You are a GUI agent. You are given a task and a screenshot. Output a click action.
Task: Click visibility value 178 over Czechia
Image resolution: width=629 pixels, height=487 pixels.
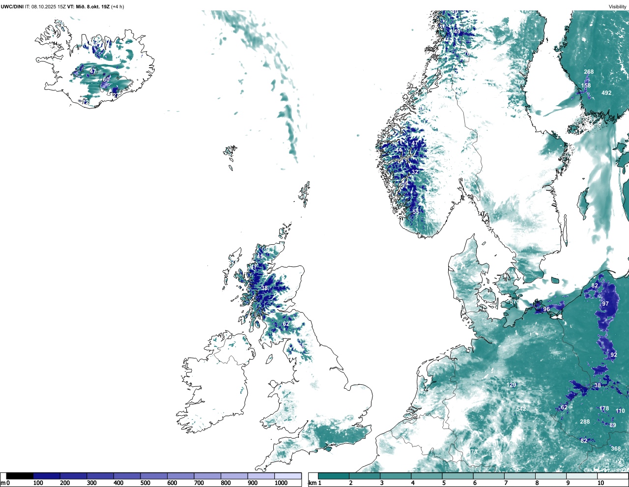(604, 408)
